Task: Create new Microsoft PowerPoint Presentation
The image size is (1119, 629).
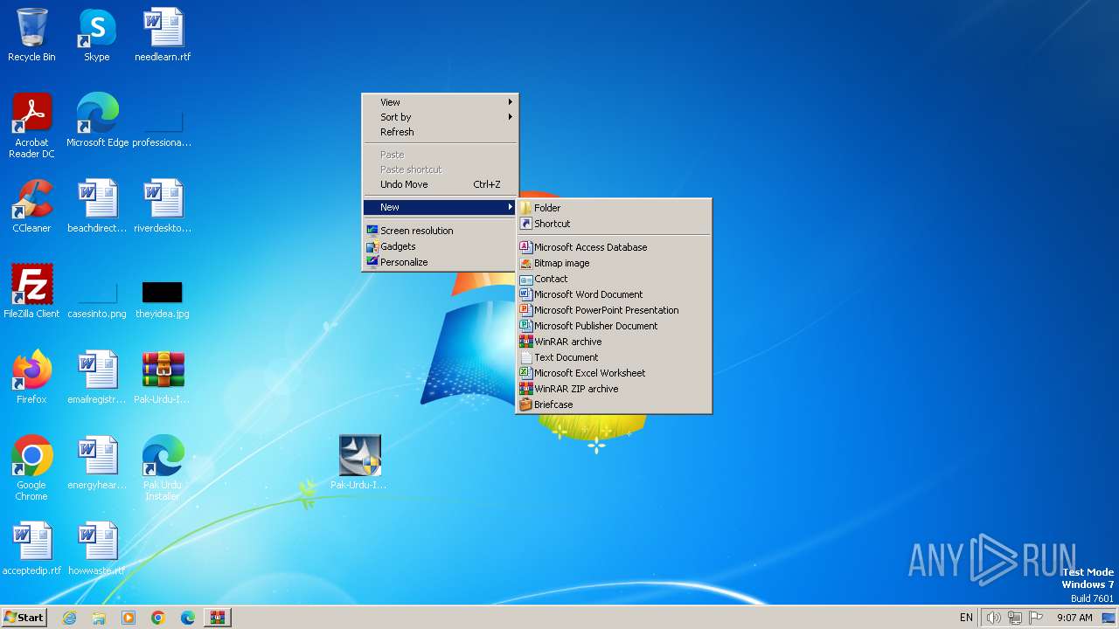Action: 614,310
